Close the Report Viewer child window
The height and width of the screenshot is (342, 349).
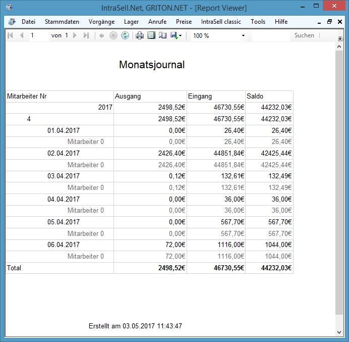click(x=340, y=22)
